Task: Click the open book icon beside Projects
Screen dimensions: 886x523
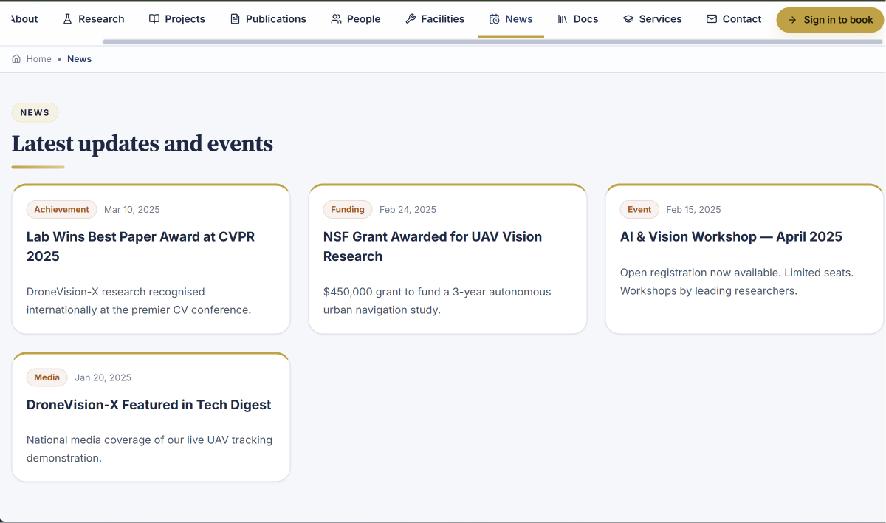Action: pos(154,19)
